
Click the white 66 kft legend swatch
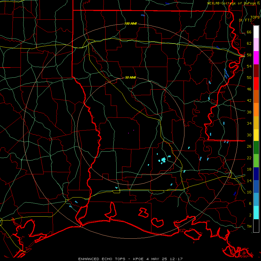point(256,32)
